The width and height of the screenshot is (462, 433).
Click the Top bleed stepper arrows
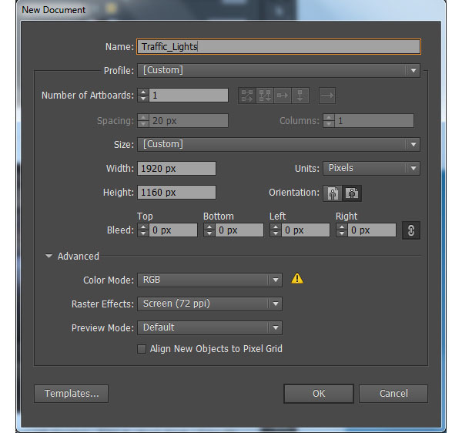point(143,230)
